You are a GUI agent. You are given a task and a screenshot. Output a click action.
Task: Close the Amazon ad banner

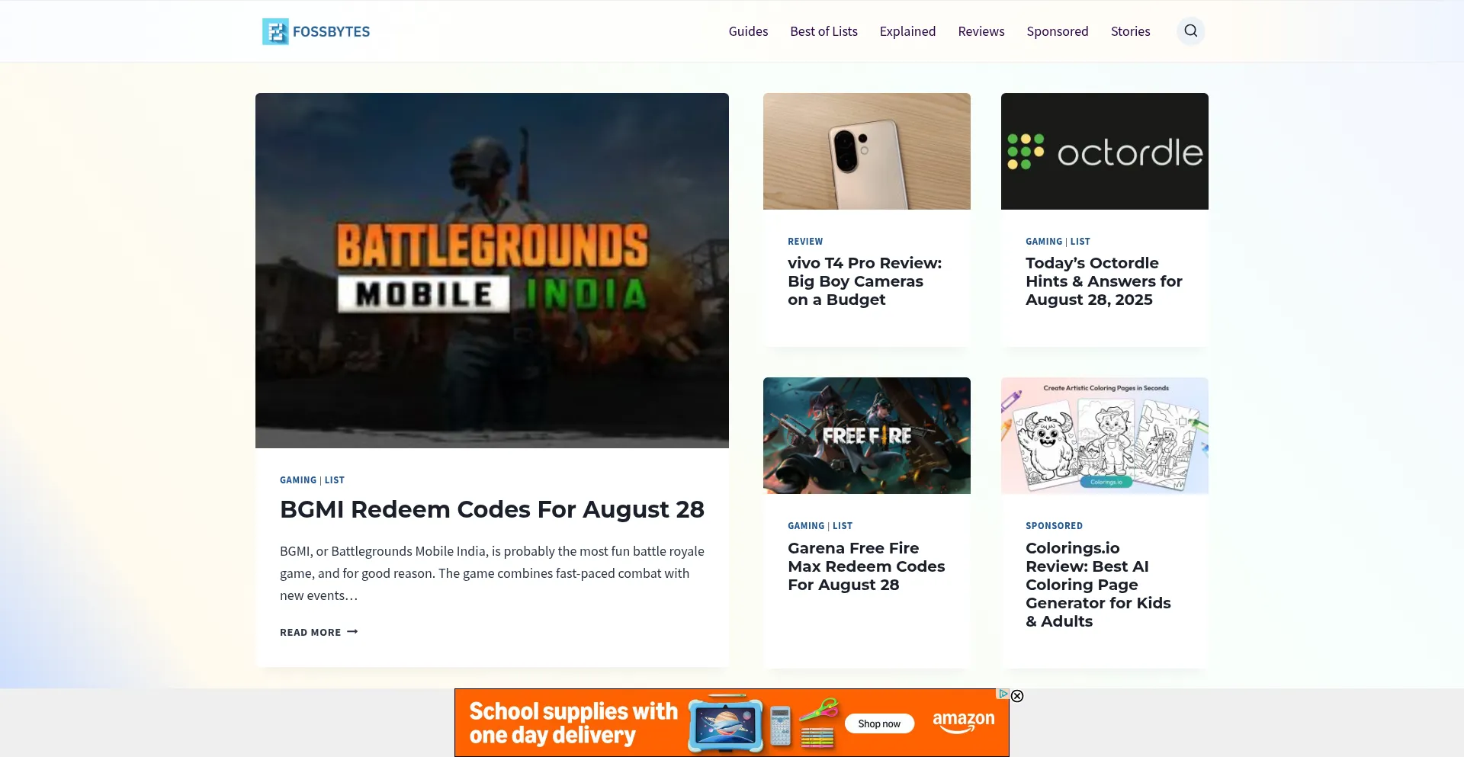1017,696
